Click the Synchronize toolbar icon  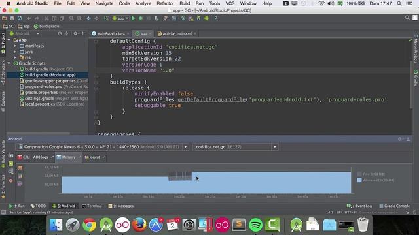[x=20, y=18]
